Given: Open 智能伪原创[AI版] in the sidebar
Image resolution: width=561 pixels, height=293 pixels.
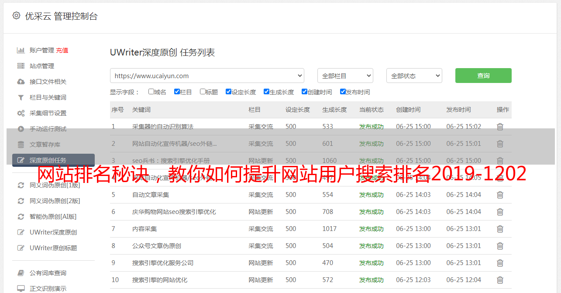Looking at the screenshot, I should pos(53,217).
